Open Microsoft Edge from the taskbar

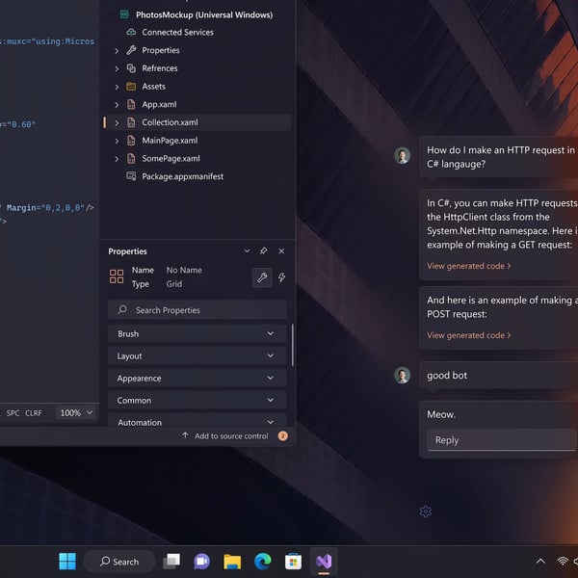click(x=262, y=561)
